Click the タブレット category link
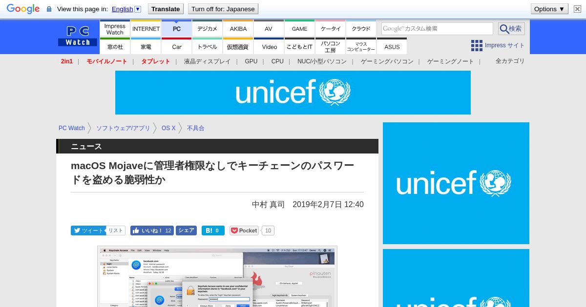This screenshot has width=586, height=307. [x=155, y=61]
